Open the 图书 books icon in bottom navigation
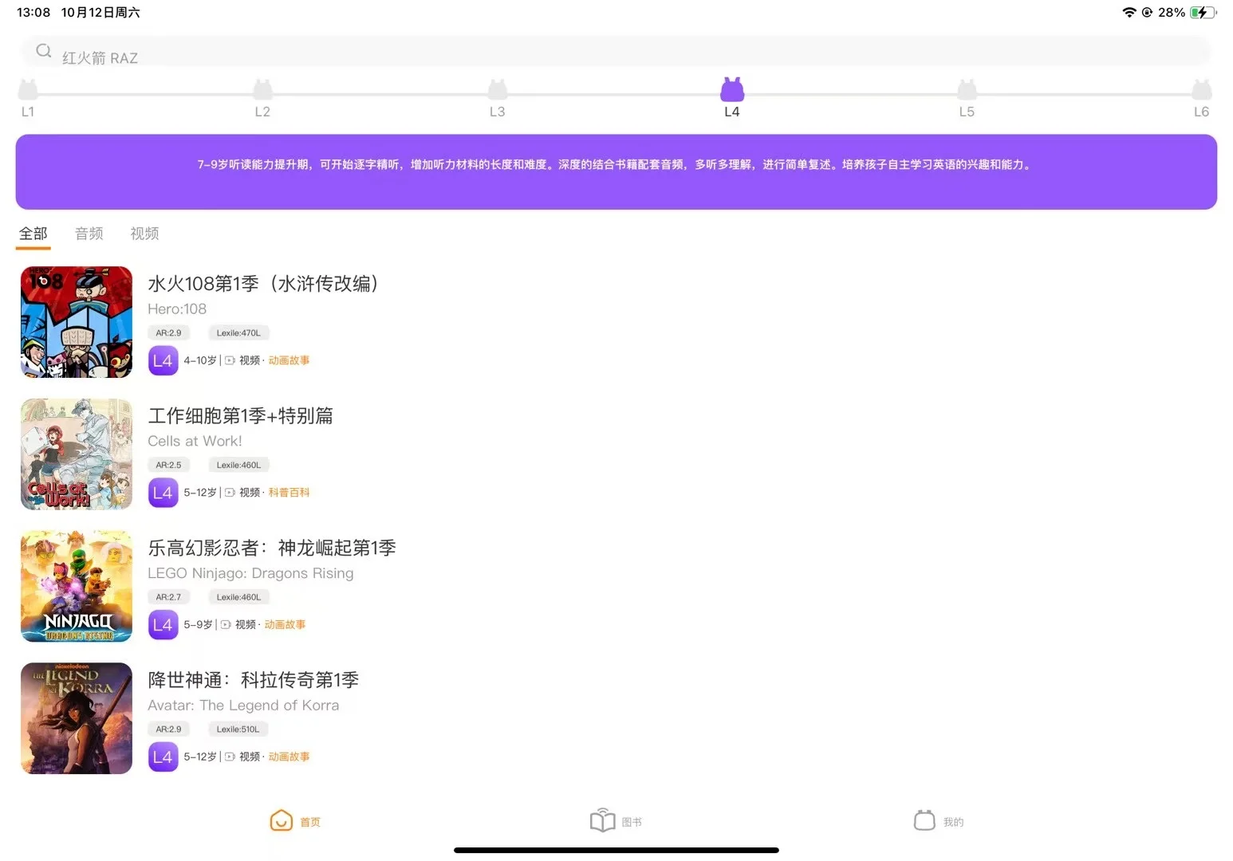 (x=602, y=820)
